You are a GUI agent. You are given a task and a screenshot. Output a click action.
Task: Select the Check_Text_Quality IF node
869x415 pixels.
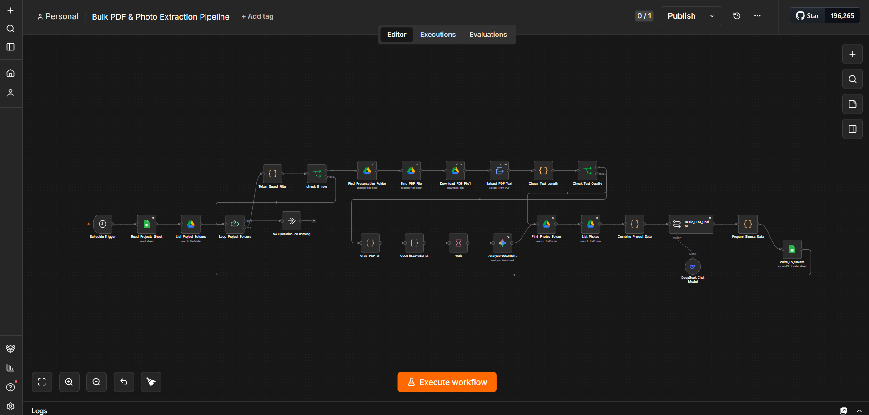tap(588, 171)
